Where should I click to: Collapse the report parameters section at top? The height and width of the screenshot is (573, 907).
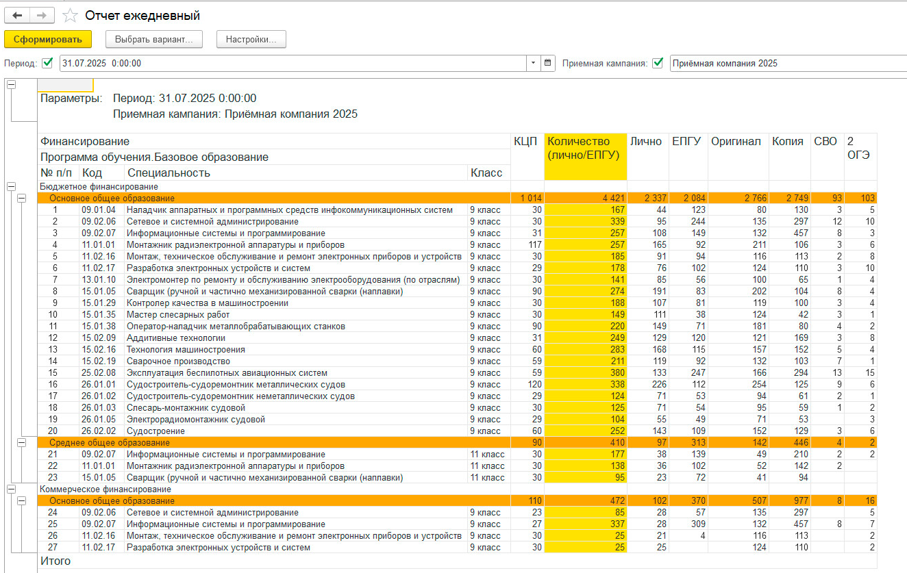point(11,84)
